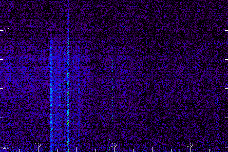Click the "20" vertical axis label

(6, 147)
